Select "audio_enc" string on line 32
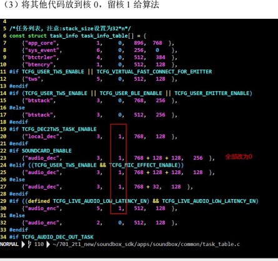Viewport: 278px width, 261px height. coord(42,223)
